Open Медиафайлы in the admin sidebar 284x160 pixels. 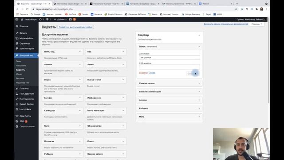tap(26, 38)
